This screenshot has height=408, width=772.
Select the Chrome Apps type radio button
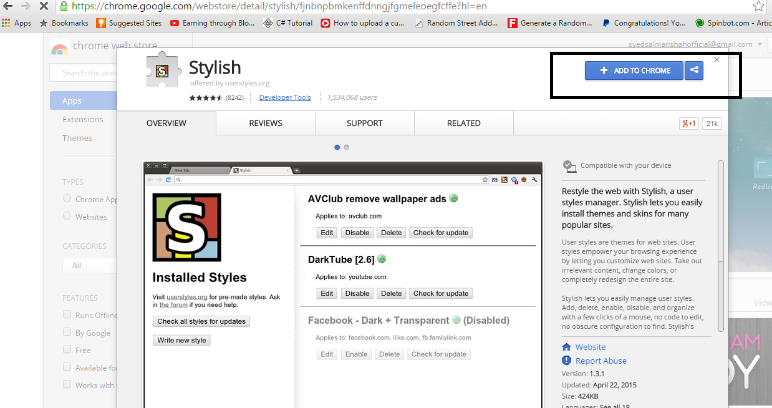tap(67, 198)
